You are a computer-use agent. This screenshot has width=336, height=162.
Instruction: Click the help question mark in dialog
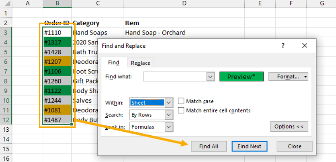coord(282,46)
